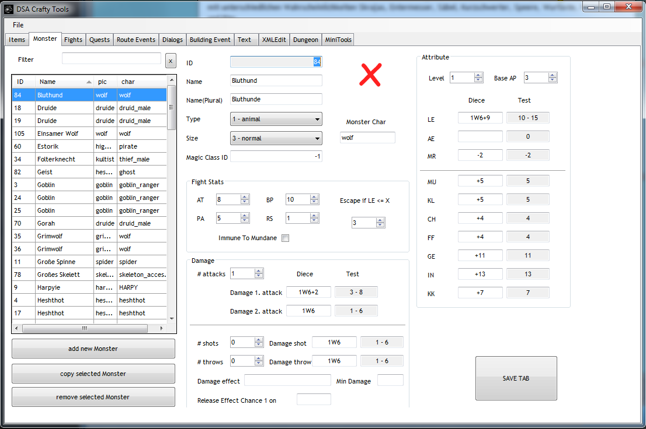Image resolution: width=646 pixels, height=429 pixels.
Task: Click the remove selected Monster button
Action: [93, 397]
